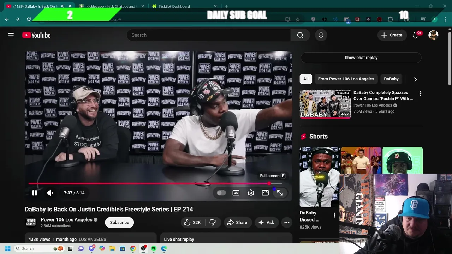The image size is (452, 254).
Task: Open more actions ellipsis under video
Action: (x=287, y=223)
